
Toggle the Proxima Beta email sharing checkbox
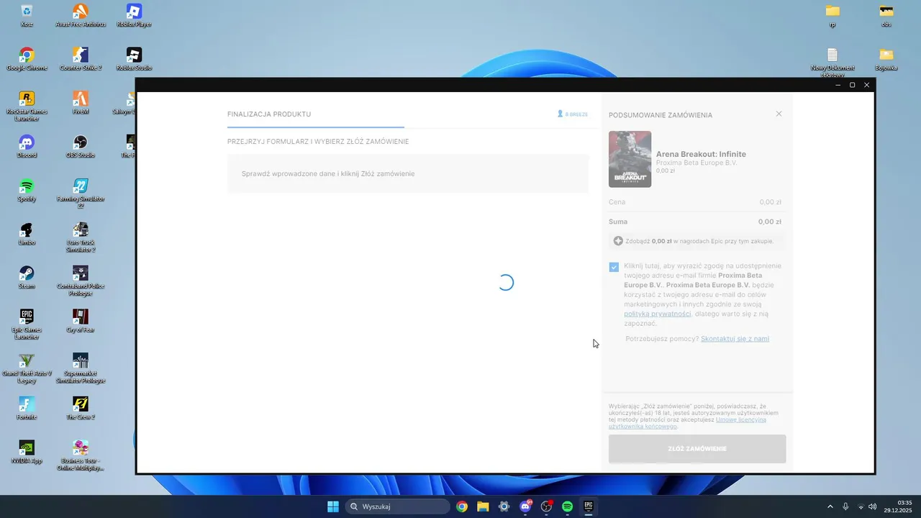click(614, 267)
